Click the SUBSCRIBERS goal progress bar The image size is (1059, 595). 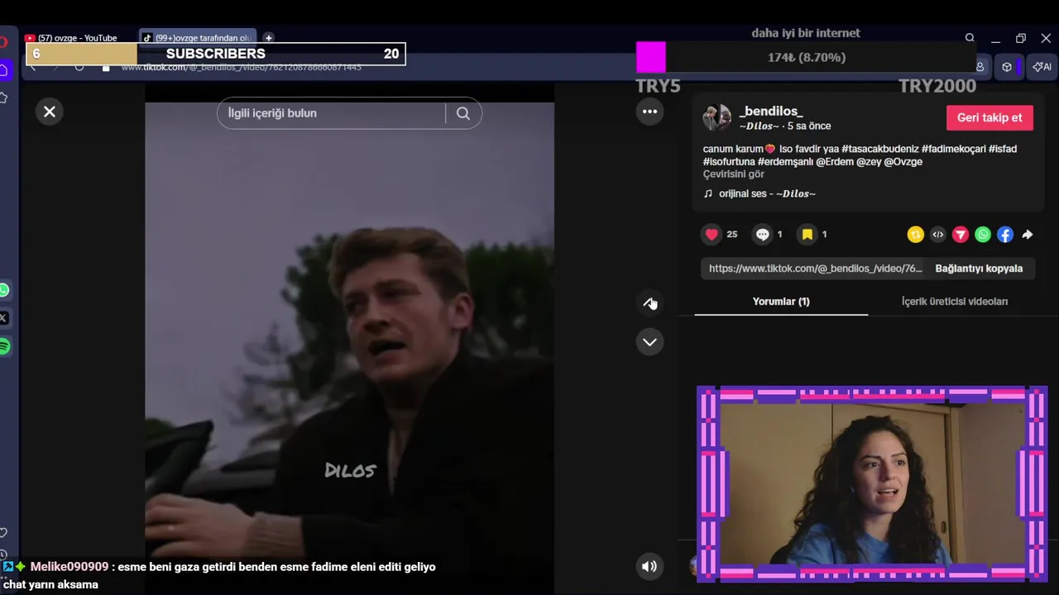coord(216,54)
